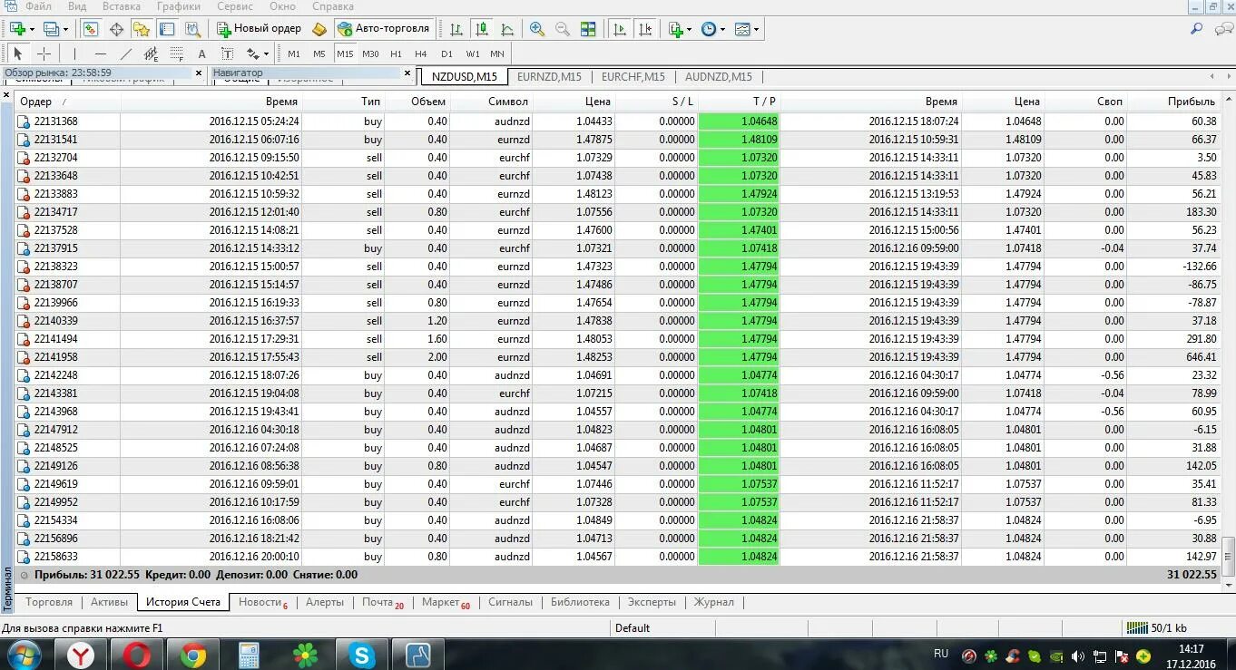Screen dimensions: 1236x670
Task: Click the search magnifier at top right
Action: (x=1197, y=29)
